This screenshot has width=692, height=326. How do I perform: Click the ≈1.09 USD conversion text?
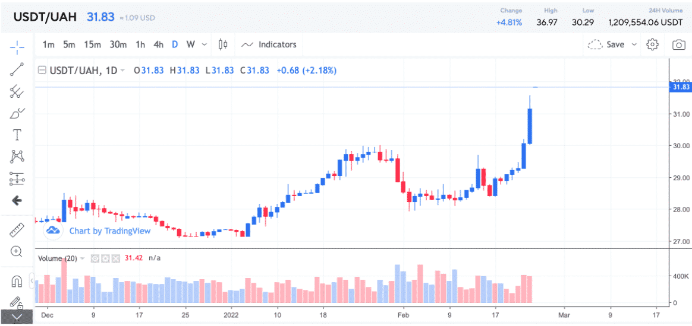tap(137, 18)
